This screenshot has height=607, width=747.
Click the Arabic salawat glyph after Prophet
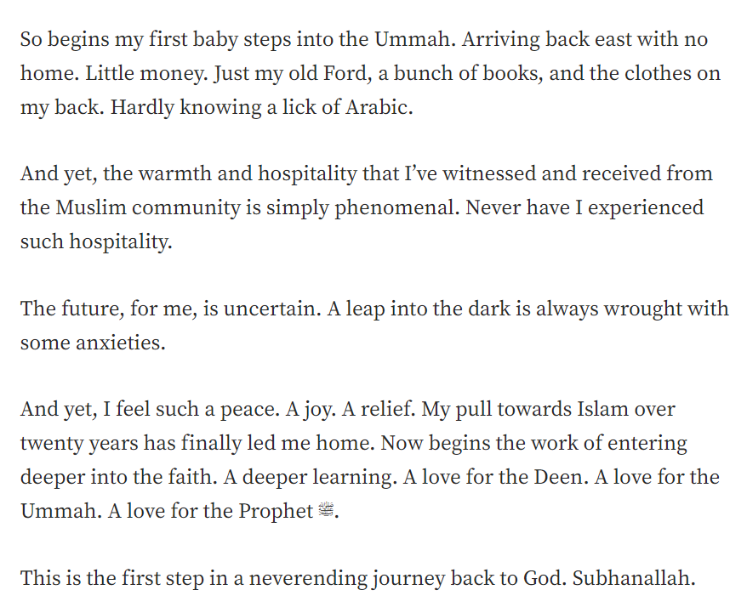point(326,510)
